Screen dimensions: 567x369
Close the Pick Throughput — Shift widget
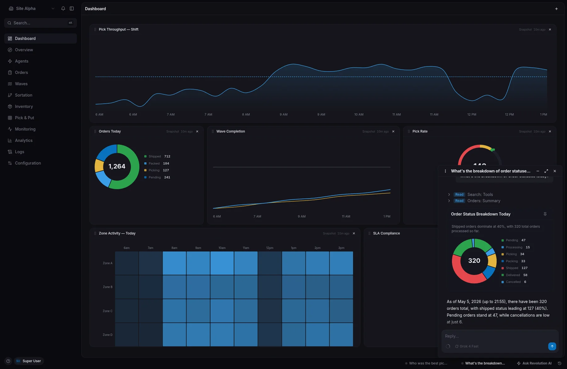pos(550,30)
